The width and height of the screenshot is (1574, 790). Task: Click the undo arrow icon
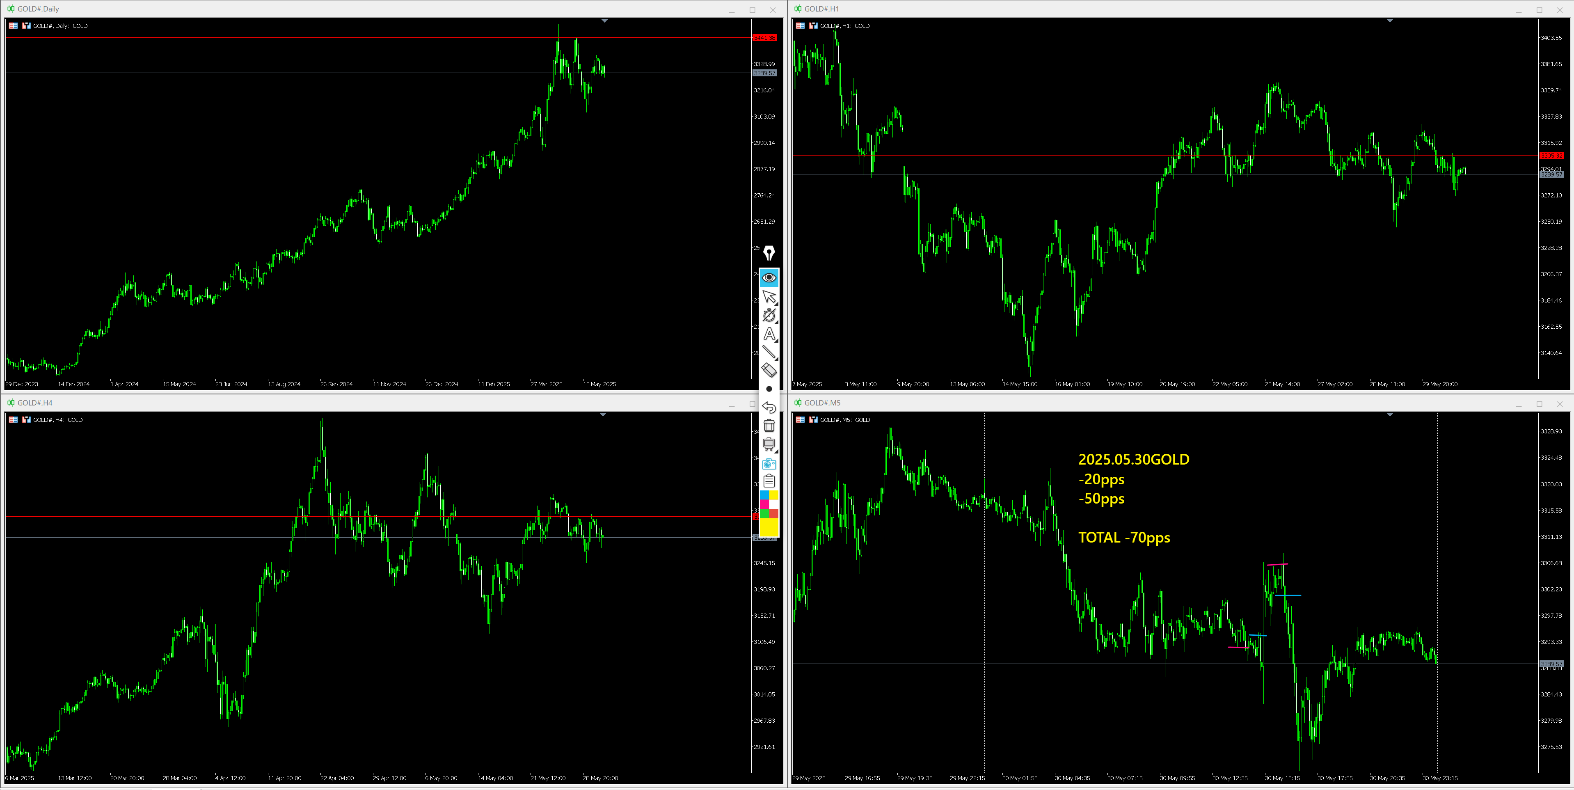(x=769, y=408)
